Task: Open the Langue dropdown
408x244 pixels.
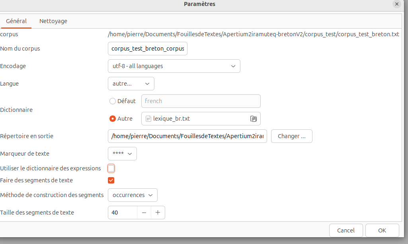Action: 131,84
